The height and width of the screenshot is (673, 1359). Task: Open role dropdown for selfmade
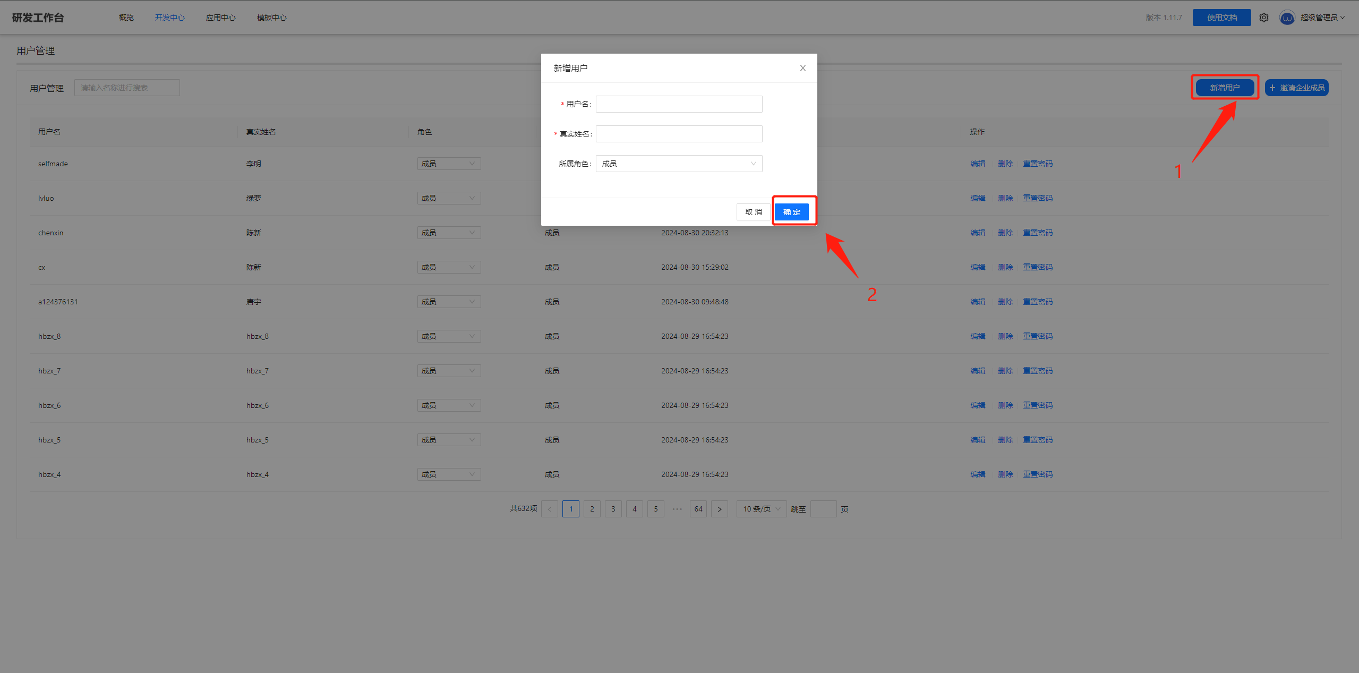[x=449, y=164]
